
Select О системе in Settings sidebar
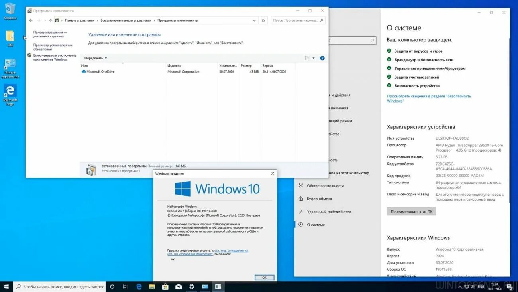pos(316,225)
